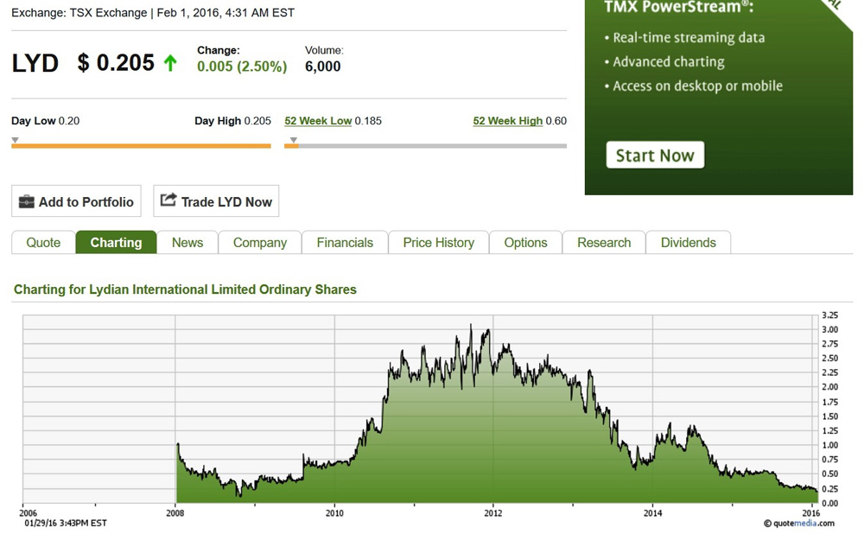This screenshot has width=864, height=534.
Task: Open the 52 Week Low link
Action: click(x=318, y=121)
